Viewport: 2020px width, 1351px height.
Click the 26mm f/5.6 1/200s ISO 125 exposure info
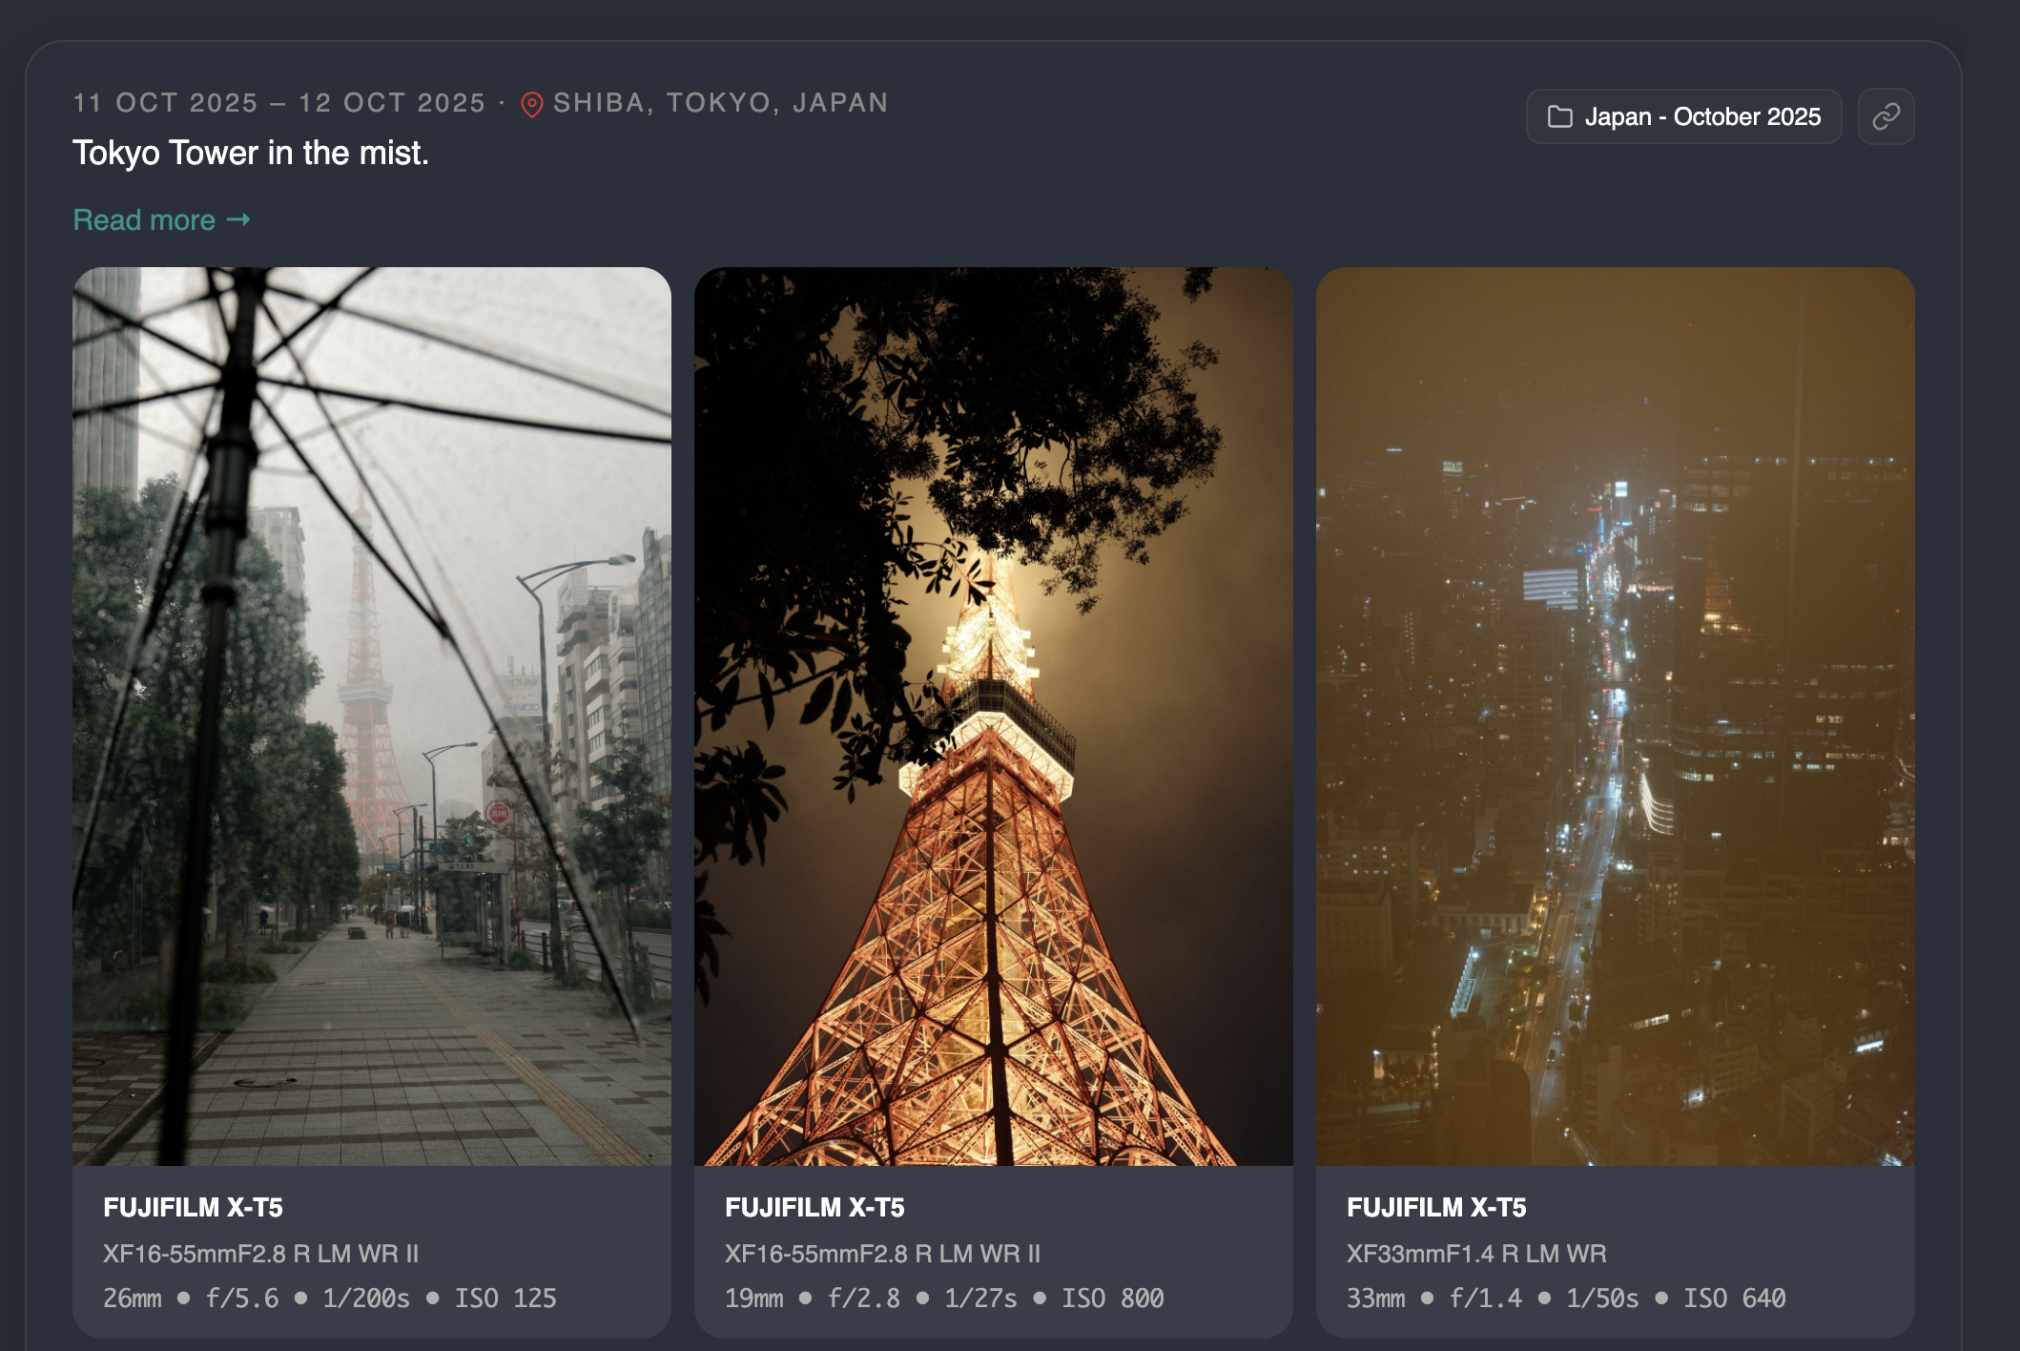[x=329, y=1298]
